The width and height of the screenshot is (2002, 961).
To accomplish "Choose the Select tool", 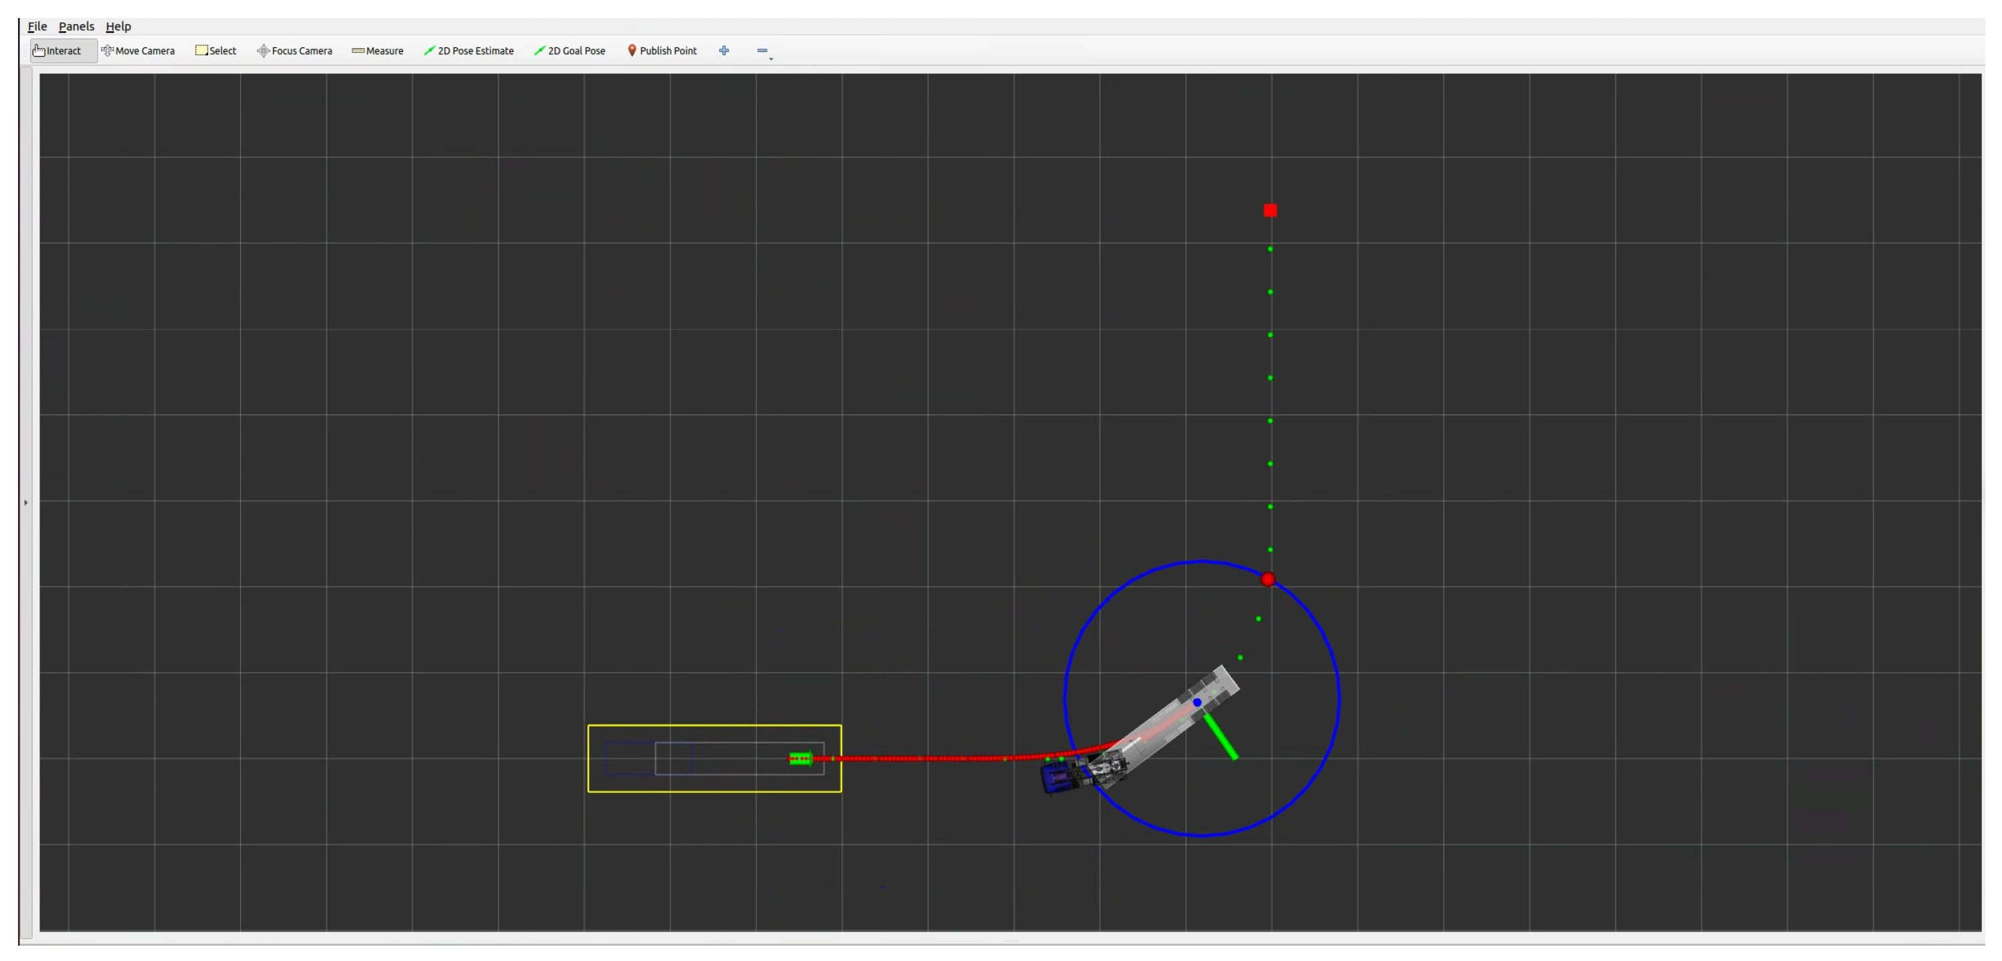I will click(216, 51).
